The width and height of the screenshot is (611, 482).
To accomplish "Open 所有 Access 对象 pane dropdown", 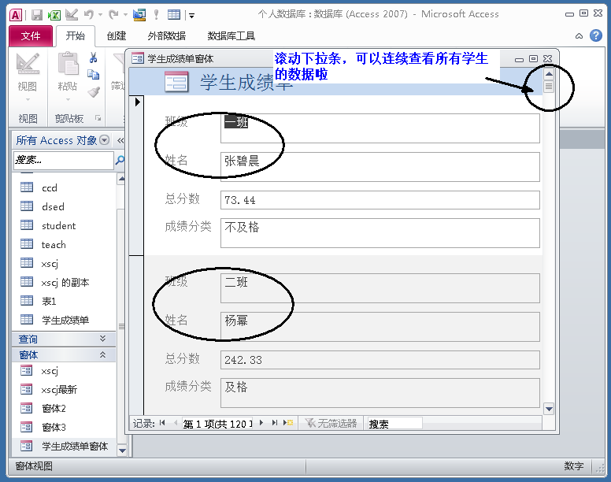I will click(104, 140).
